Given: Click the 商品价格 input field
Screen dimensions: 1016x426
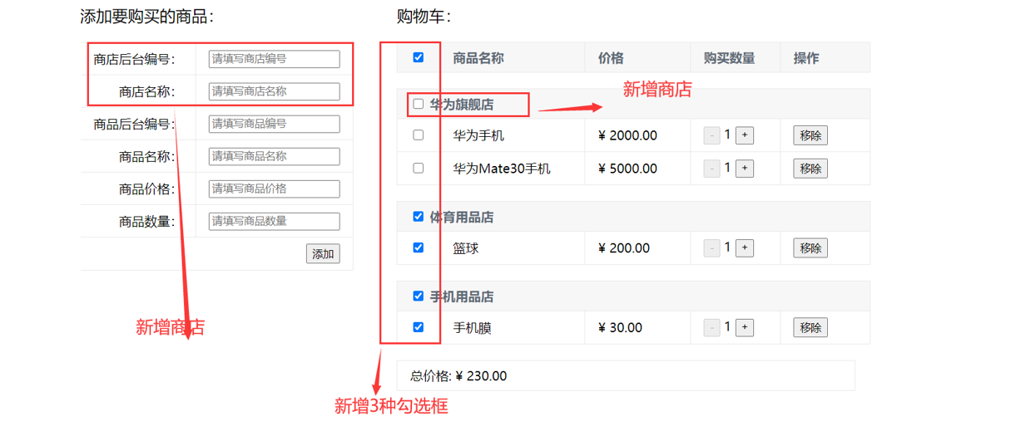Looking at the screenshot, I should pyautogui.click(x=275, y=189).
